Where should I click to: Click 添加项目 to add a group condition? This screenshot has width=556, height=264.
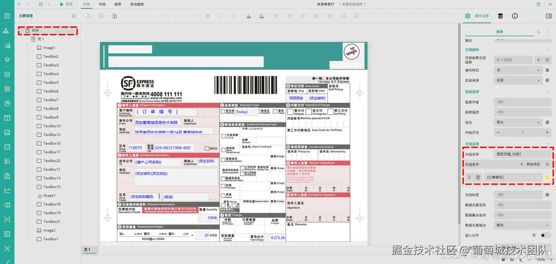(x=530, y=164)
